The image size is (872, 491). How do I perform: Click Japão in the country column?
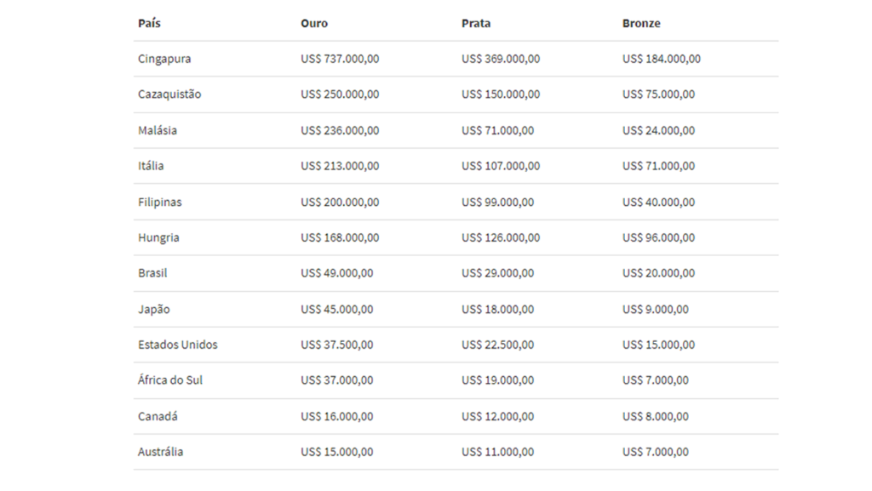[153, 310]
